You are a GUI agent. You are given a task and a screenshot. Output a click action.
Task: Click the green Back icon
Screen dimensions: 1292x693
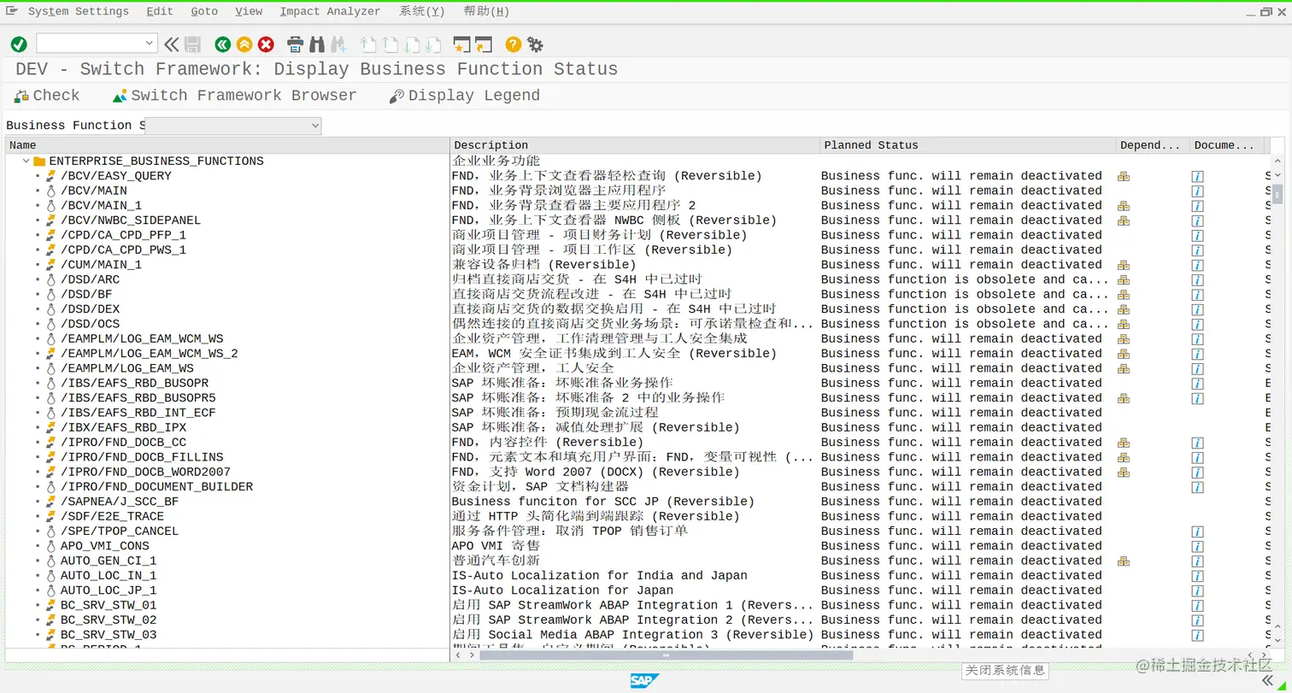pyautogui.click(x=223, y=44)
